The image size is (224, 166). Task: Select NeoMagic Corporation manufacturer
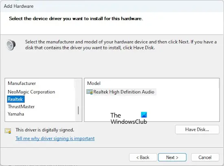click(x=31, y=92)
